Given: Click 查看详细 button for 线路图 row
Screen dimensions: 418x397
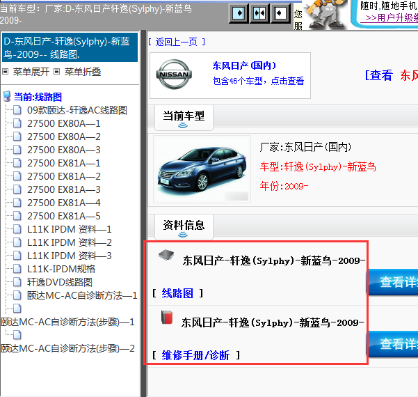Looking at the screenshot, I should [x=393, y=282].
